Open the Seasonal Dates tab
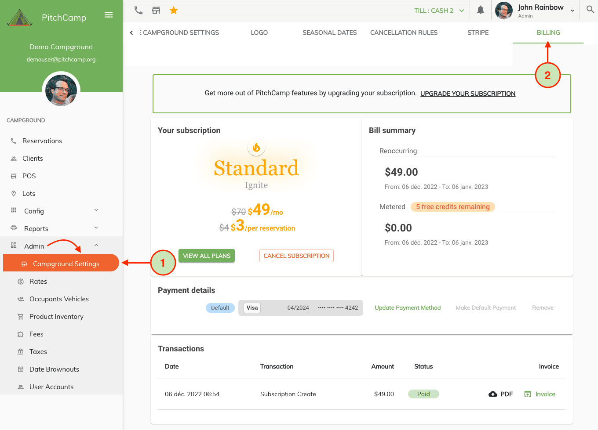 click(329, 33)
